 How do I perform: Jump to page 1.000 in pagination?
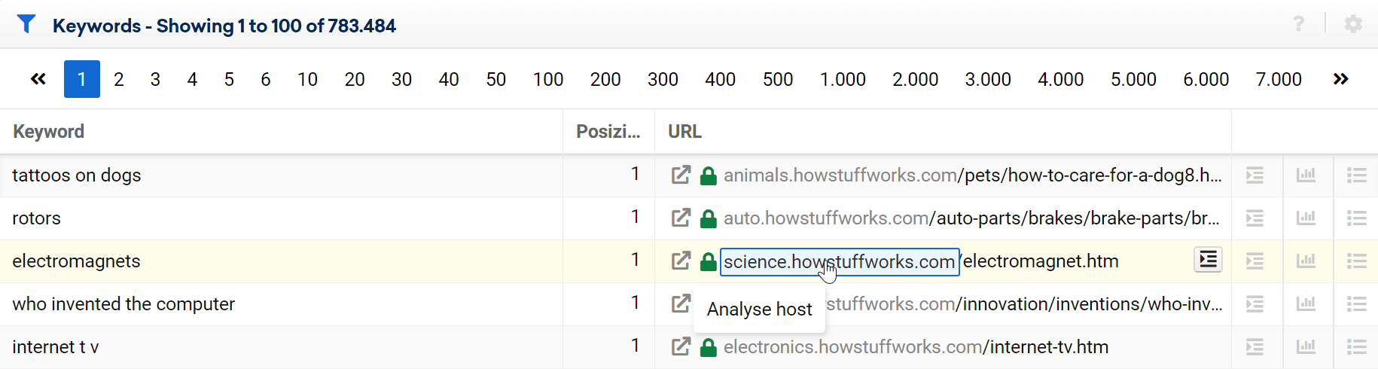(x=842, y=79)
